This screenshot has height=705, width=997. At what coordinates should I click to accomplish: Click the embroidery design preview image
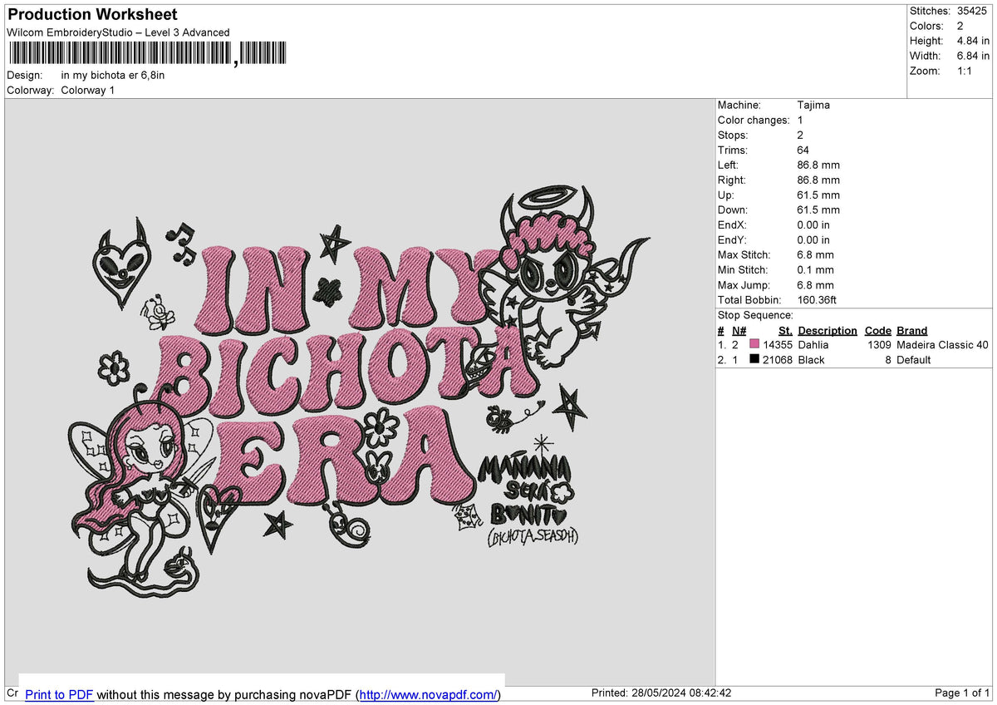[359, 393]
